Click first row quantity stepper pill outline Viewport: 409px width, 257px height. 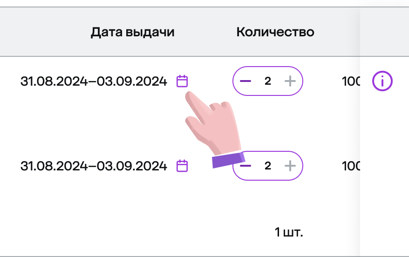(x=268, y=81)
